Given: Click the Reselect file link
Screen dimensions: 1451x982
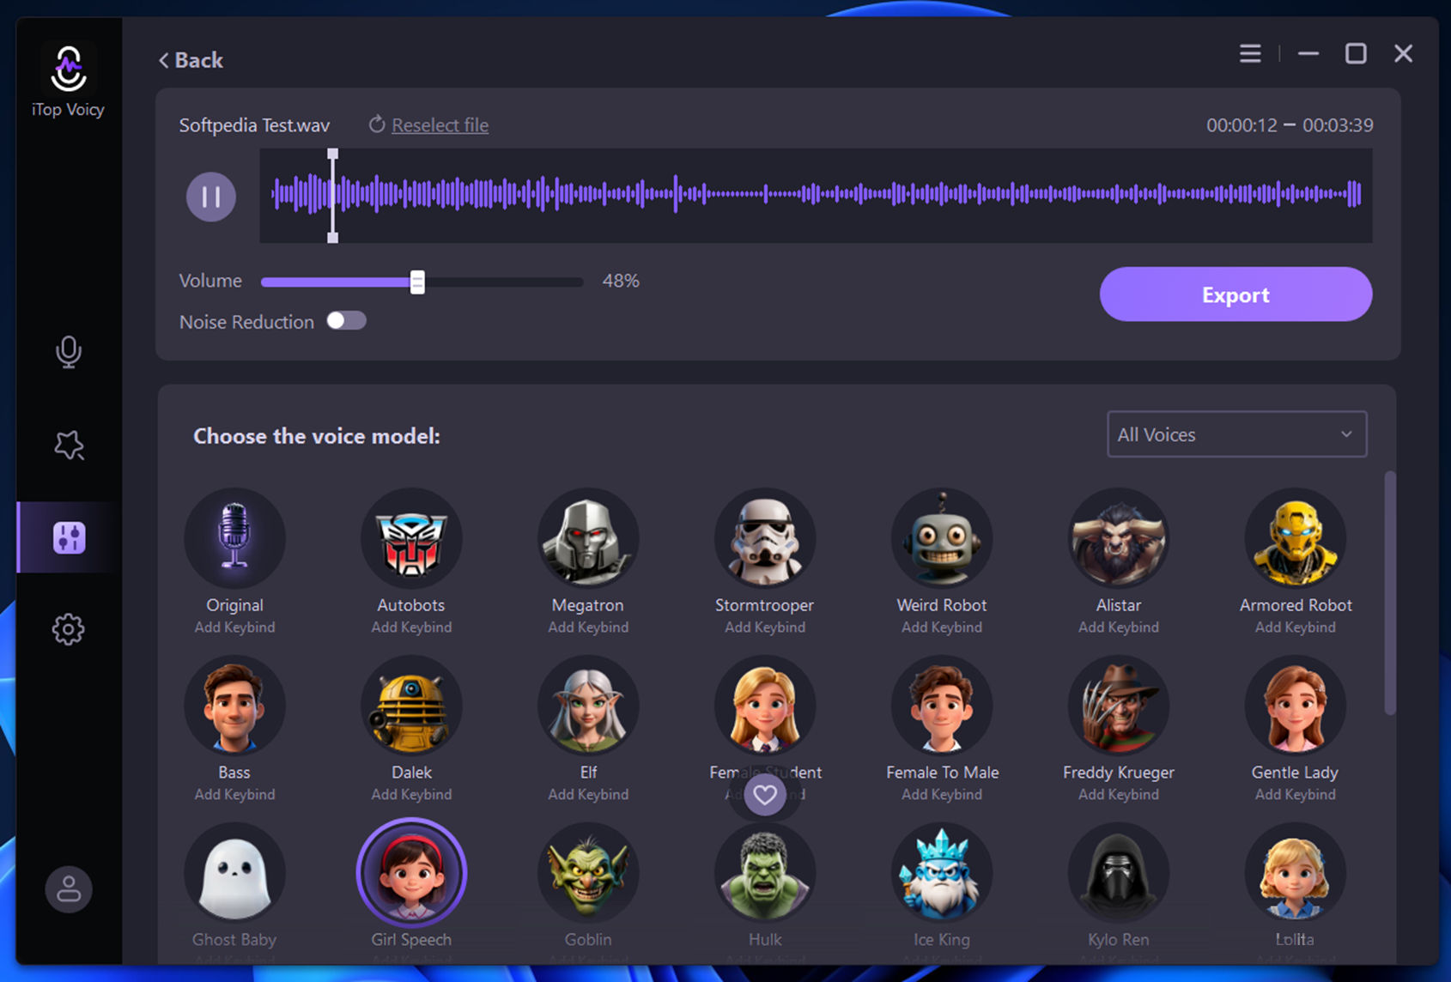Looking at the screenshot, I should (x=440, y=125).
